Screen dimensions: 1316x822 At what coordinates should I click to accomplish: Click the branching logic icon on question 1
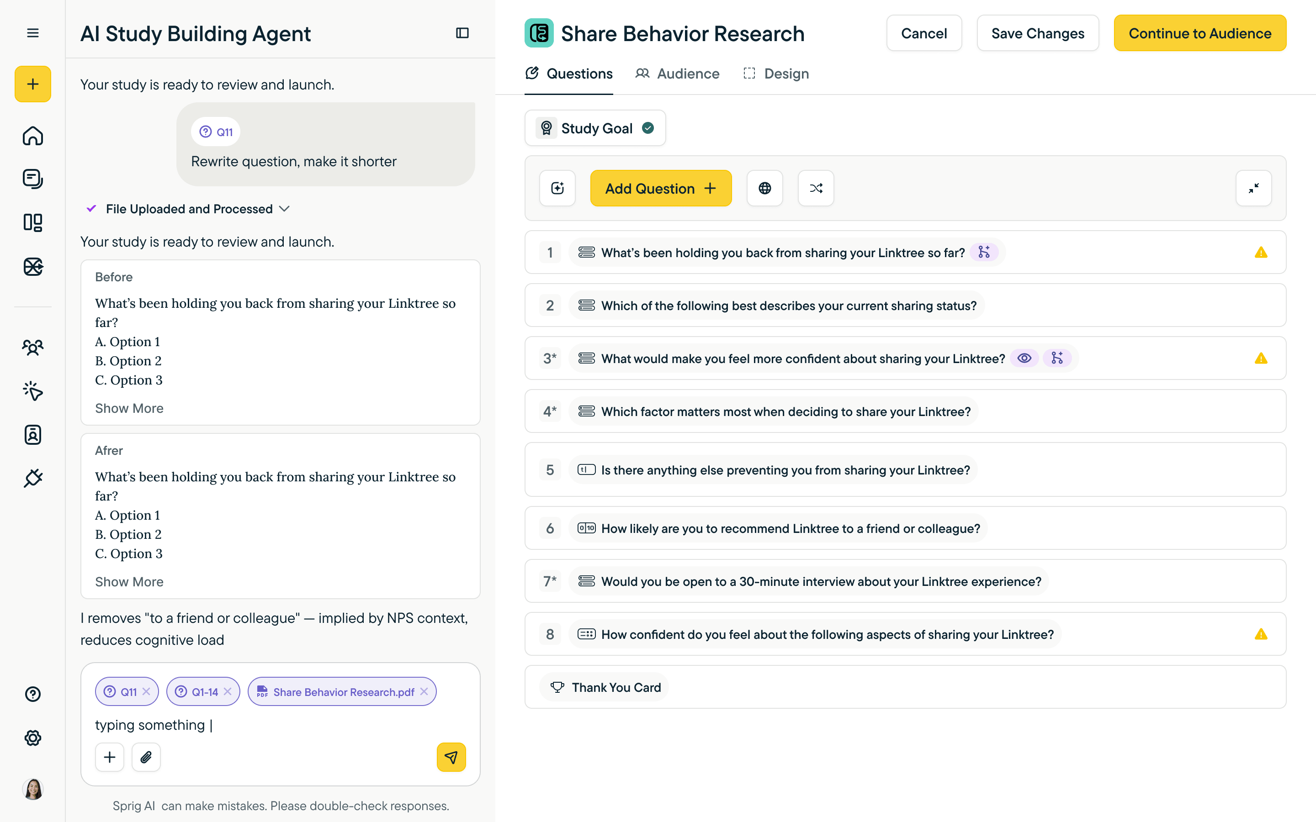(x=984, y=252)
